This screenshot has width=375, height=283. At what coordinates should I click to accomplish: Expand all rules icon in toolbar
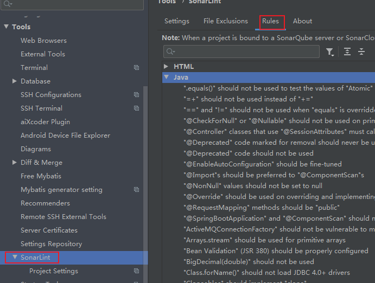point(347,52)
